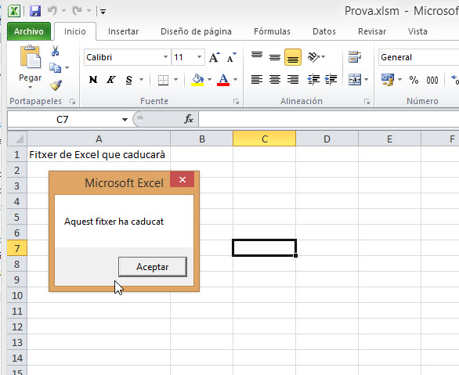Open the underline style dropdown arrow

point(142,80)
